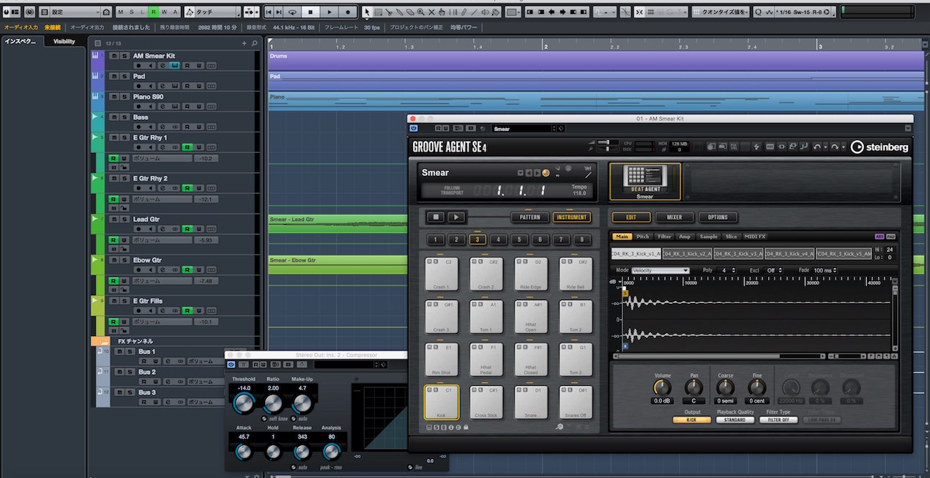Image resolution: width=930 pixels, height=478 pixels.
Task: Go to project start in transport
Action: tap(269, 12)
